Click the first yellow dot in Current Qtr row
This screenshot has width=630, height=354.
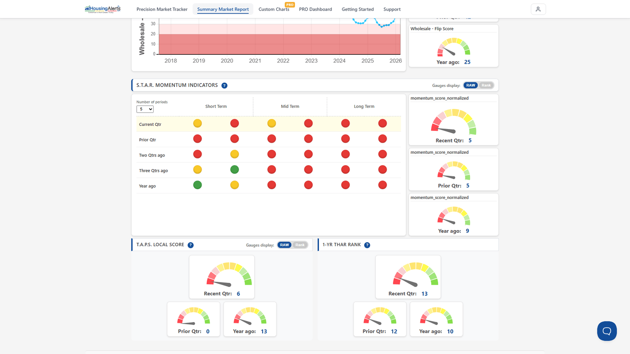[198, 124]
